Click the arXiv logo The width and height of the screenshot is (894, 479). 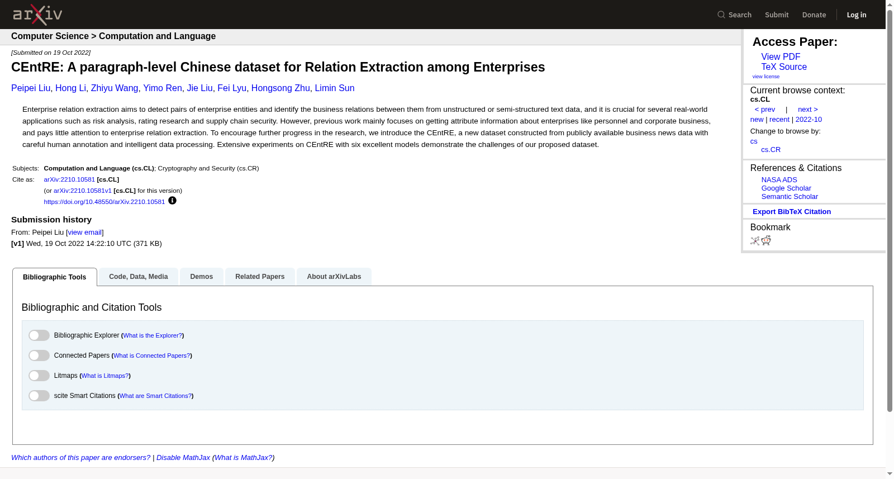[x=37, y=15]
